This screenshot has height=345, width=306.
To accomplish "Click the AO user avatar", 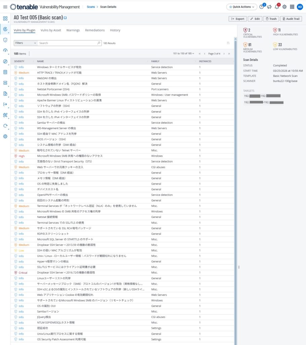I will 300,7.
